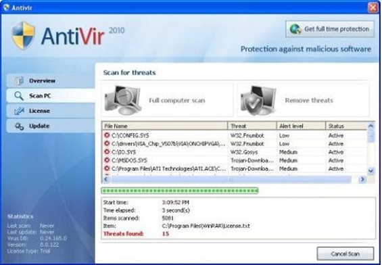This screenshot has width=382, height=265.
Task: Sort by Threat column header
Action: (x=252, y=126)
